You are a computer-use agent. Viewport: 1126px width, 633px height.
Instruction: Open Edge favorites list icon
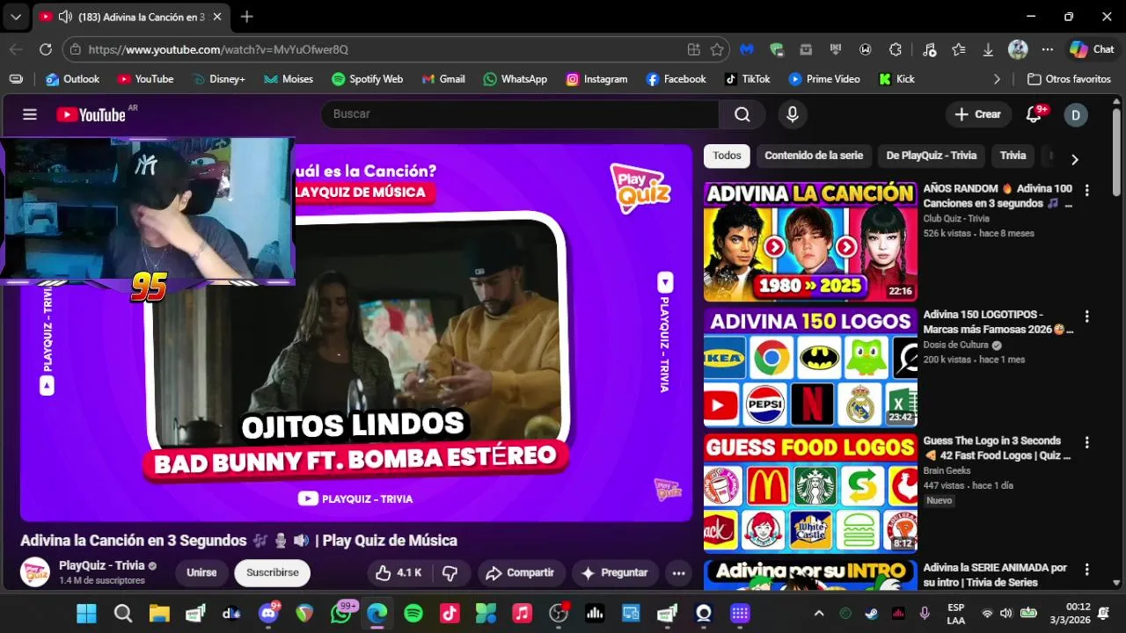pos(958,50)
